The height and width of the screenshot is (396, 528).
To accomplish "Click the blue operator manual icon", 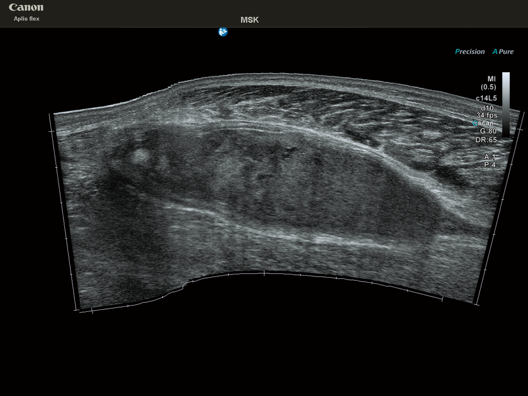I will pyautogui.click(x=223, y=32).
